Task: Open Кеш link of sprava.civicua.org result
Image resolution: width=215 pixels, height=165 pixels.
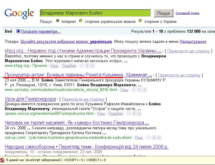Action: tap(101, 114)
